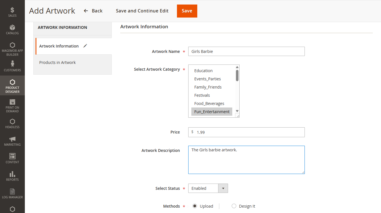Open the Artwork Information tab
Screen dimensions: 381x213
(59, 46)
